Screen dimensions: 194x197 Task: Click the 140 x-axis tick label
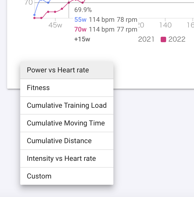(165, 25)
